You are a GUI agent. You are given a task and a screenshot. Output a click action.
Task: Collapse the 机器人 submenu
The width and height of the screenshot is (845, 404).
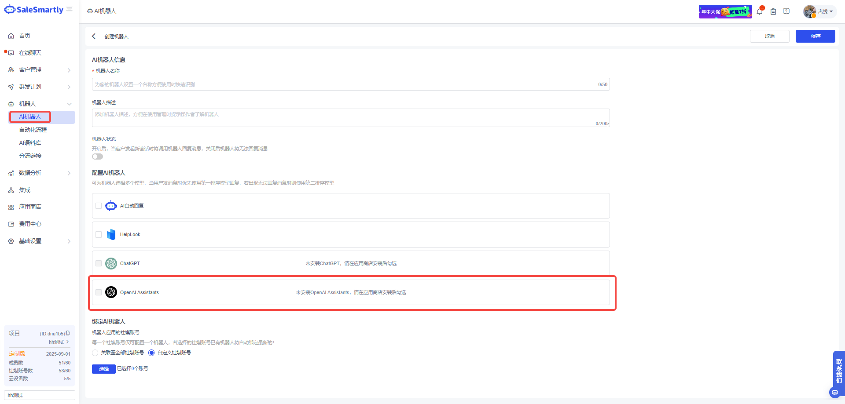[x=69, y=104]
